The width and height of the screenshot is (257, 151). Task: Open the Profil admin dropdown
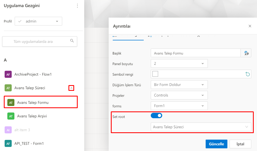click(38, 21)
